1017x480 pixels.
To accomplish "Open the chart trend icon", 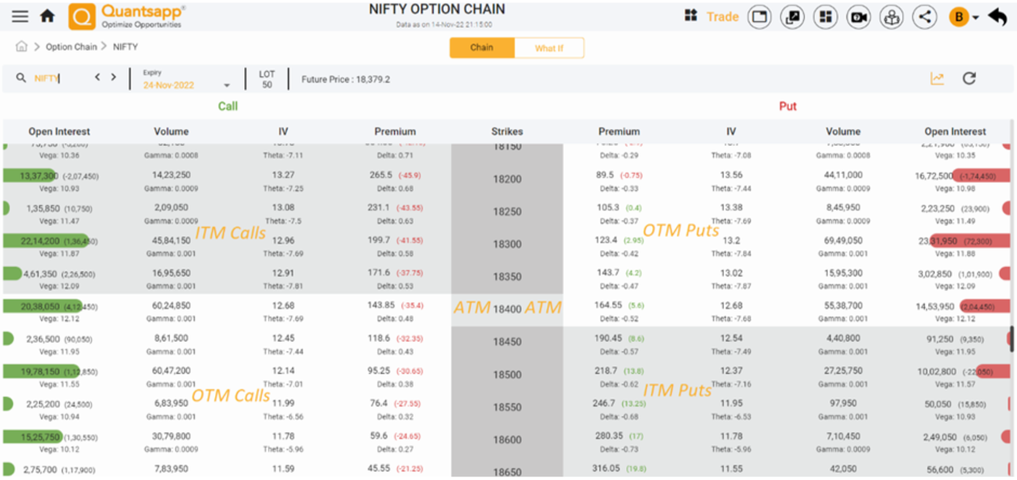I will point(937,79).
